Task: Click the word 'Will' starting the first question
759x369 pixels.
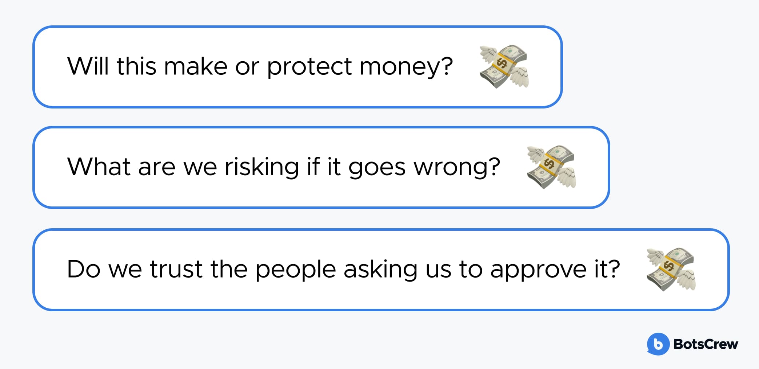Action: pos(88,66)
